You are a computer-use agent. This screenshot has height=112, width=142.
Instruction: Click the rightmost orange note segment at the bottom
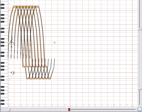pyautogui.click(x=49, y=78)
